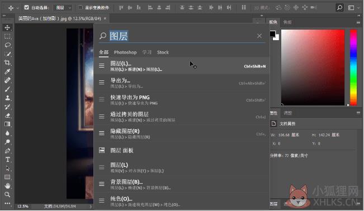Select the Lasso tool
Image resolution: width=364 pixels, height=211 pixels.
point(7,45)
